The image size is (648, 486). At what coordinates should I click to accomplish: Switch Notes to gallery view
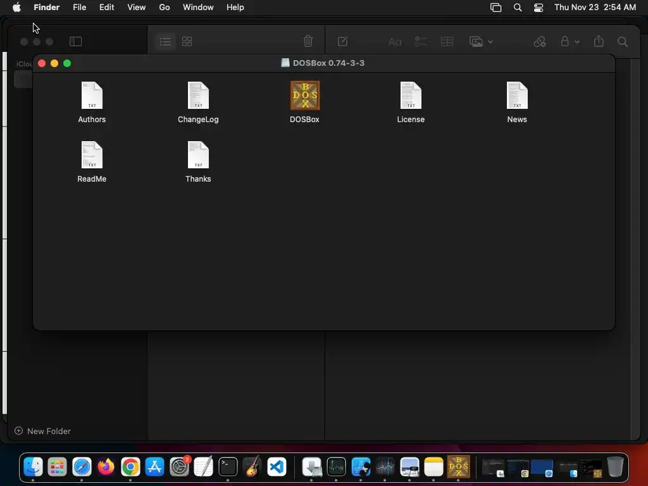187,41
